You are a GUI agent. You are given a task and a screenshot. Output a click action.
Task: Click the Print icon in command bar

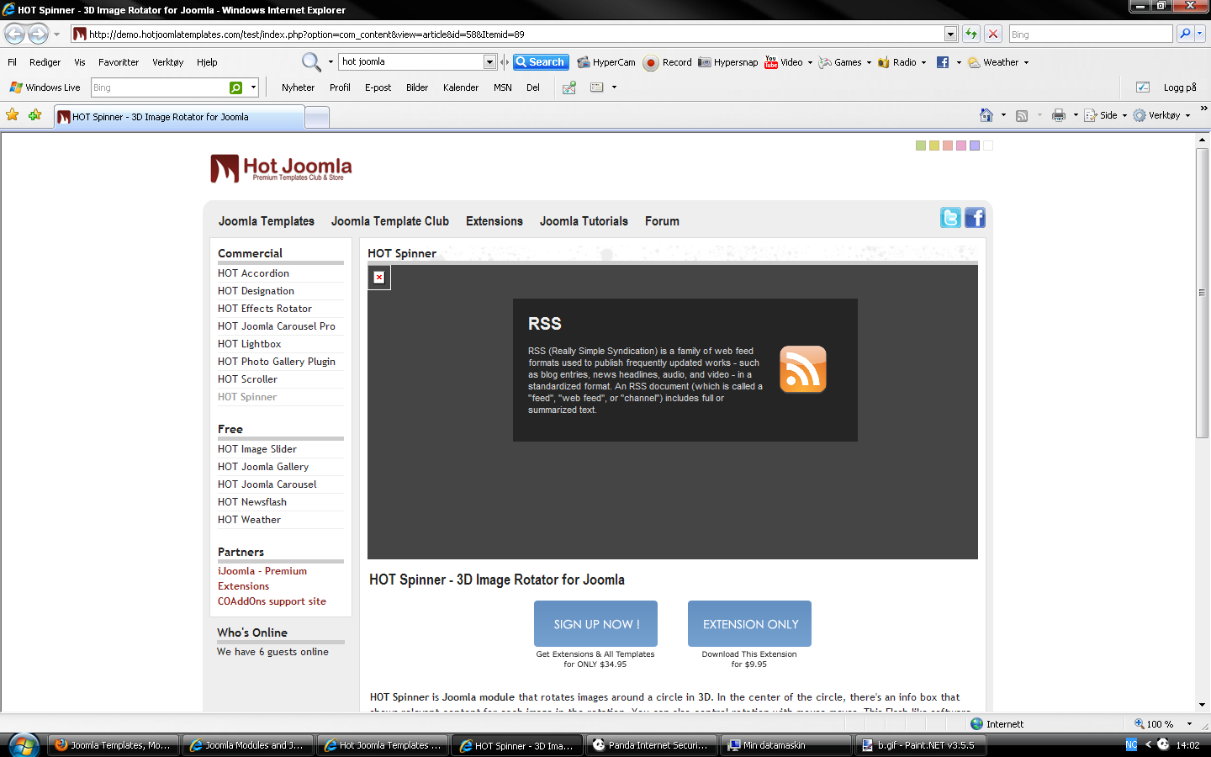(x=1059, y=115)
